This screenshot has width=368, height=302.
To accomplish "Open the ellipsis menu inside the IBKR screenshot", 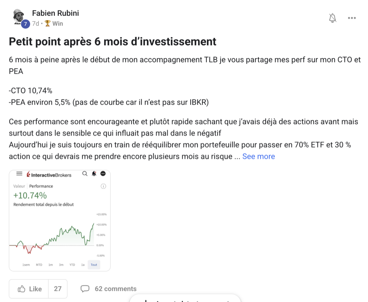I will click(103, 173).
